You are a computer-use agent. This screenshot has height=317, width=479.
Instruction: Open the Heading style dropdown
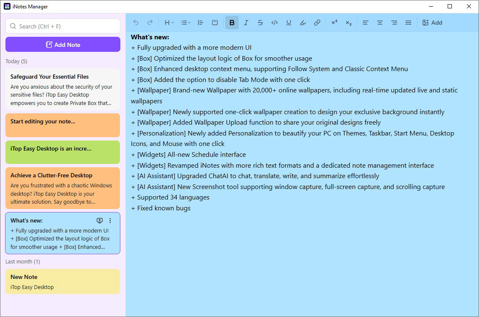168,23
